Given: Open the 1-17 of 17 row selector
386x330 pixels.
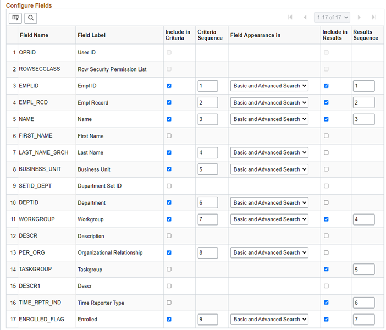Looking at the screenshot, I should 332,18.
